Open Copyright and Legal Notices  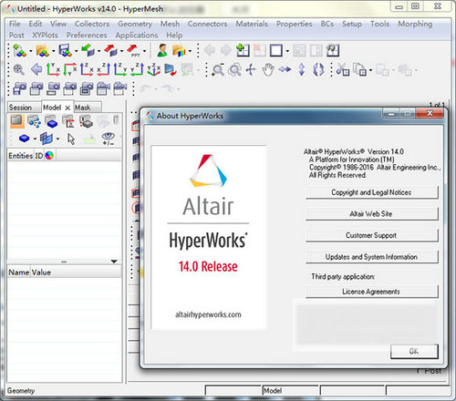click(371, 192)
